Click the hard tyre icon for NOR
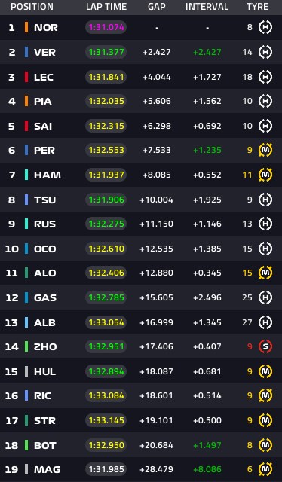Image resolution: width=282 pixels, height=482 pixels. click(x=265, y=28)
